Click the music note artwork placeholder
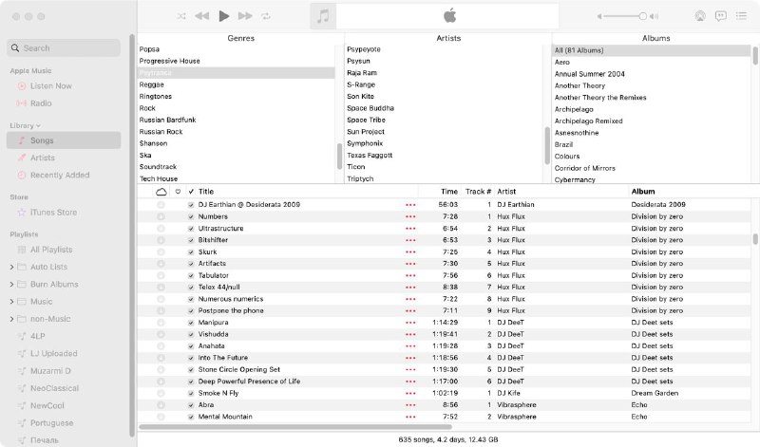Viewport: 760px width, 447px height. [323, 16]
